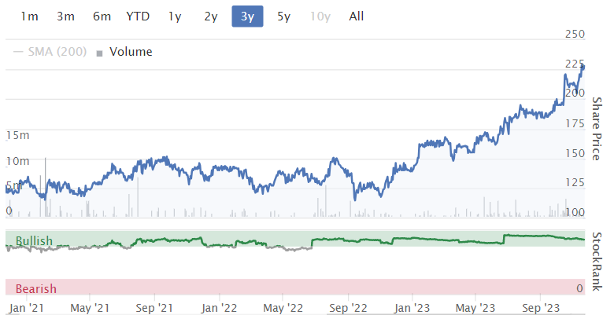Viewport: 603px width, 315px height.
Task: Click the 125 price axis value
Action: [575, 182]
